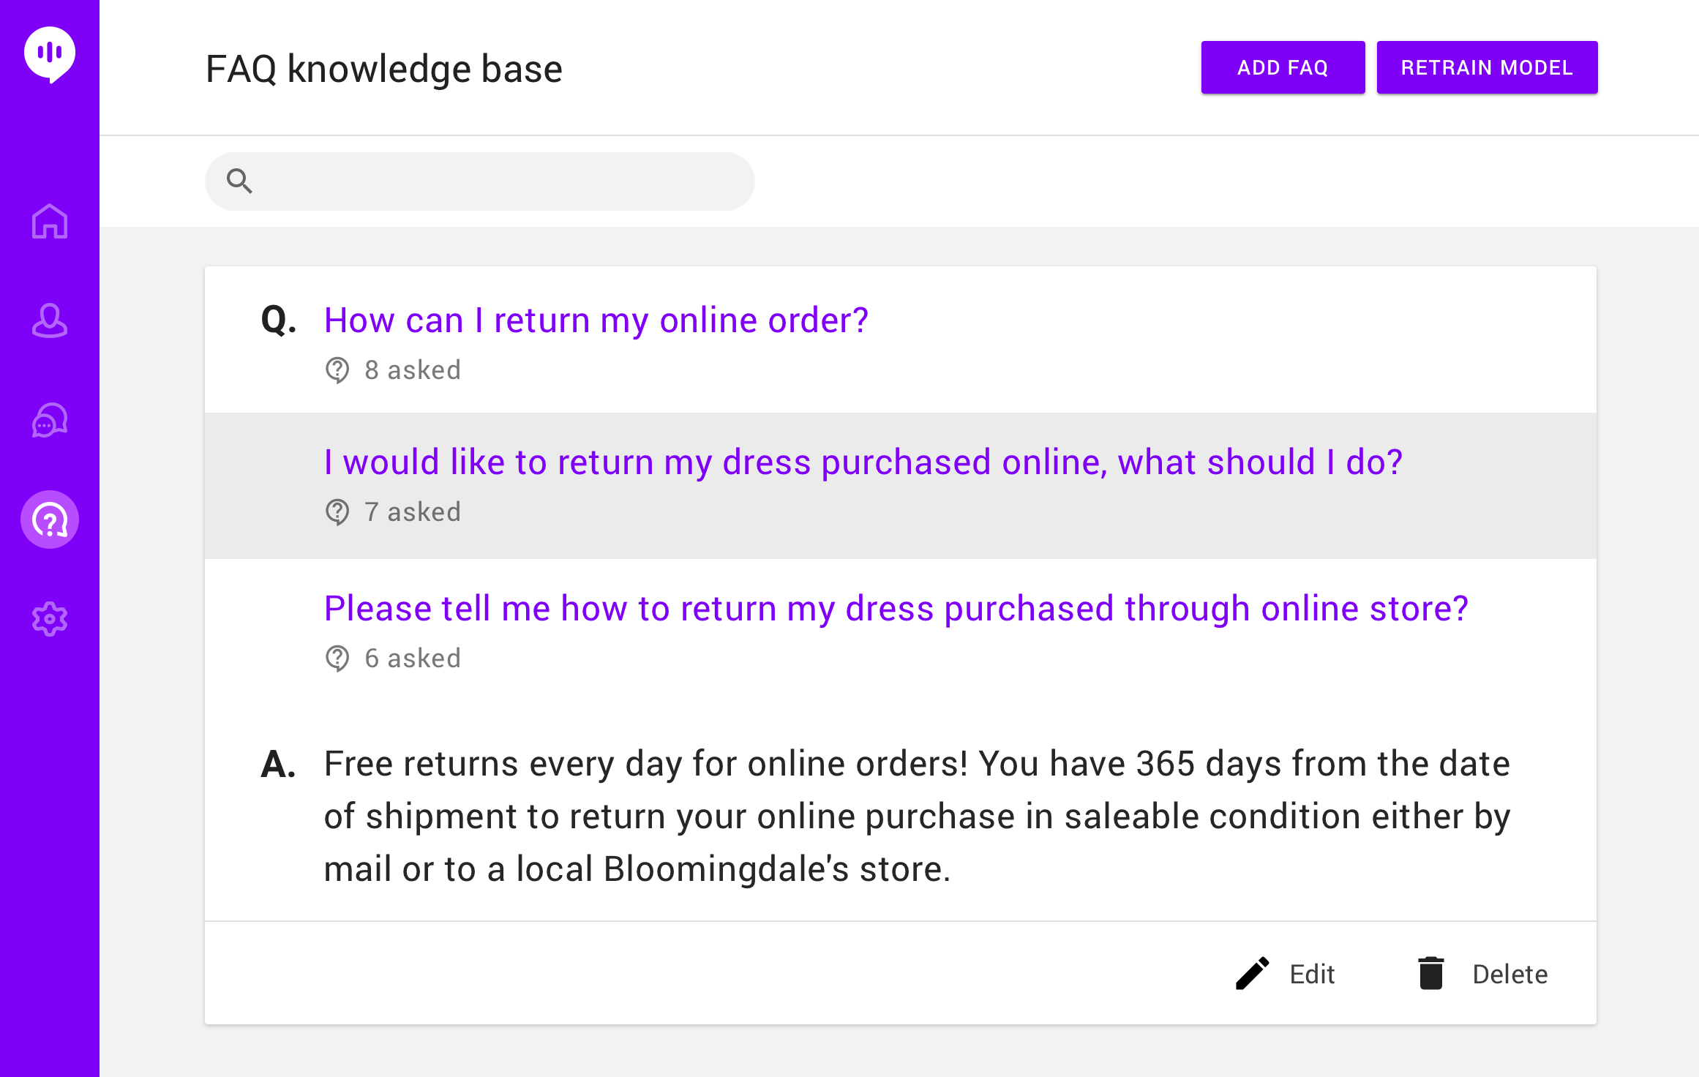The image size is (1699, 1077).
Task: Click the magnifier search icon
Action: [x=239, y=181]
